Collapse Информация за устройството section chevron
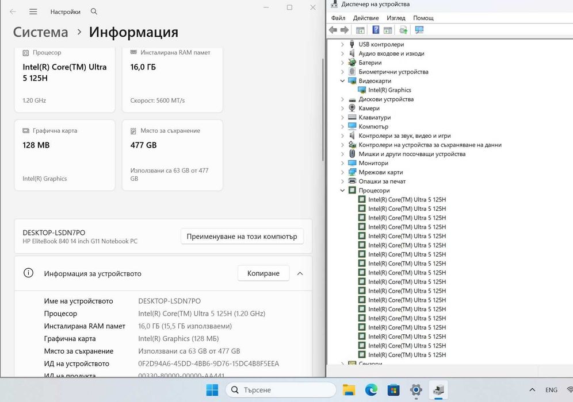 coord(300,273)
